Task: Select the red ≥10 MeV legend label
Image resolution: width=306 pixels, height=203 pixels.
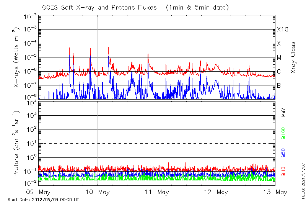Action: pyautogui.click(x=284, y=172)
